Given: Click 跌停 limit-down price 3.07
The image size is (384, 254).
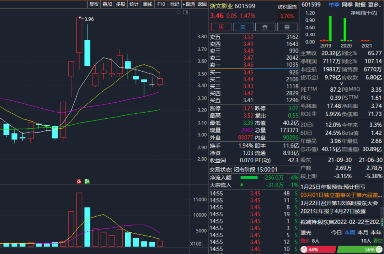Looking at the screenshot, I should tap(293, 108).
